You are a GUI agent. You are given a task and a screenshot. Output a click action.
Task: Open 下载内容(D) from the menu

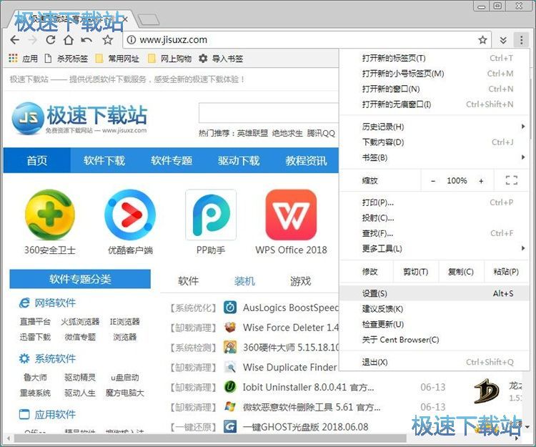pyautogui.click(x=434, y=142)
